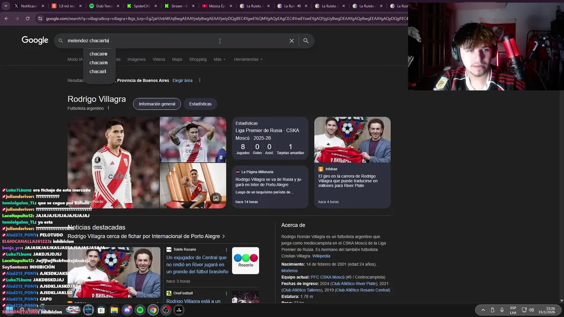Open the Wikipedia link in Acerca de
The image size is (564, 317).
click(x=321, y=256)
